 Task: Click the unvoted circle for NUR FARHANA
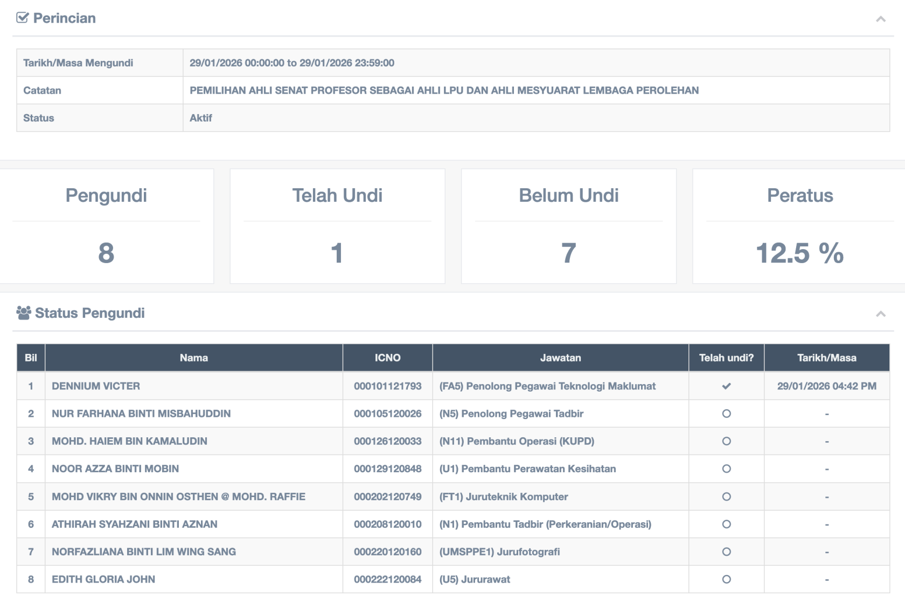726,414
